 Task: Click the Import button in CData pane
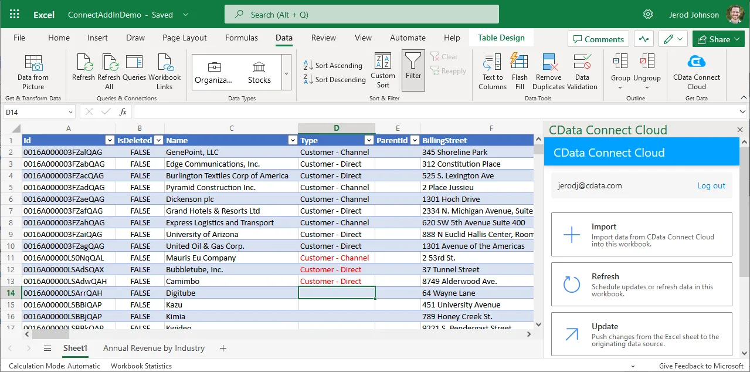click(641, 235)
